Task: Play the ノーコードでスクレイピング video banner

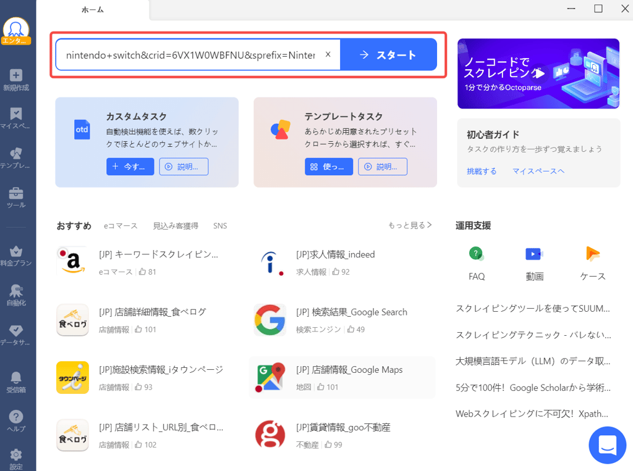Action: [538, 73]
